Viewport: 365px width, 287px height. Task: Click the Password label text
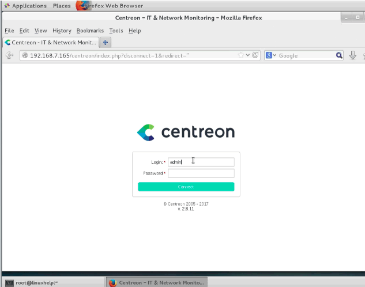pos(153,173)
